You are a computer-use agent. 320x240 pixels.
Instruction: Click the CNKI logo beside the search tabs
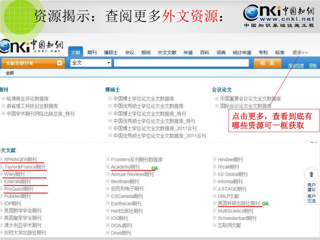[x=32, y=47]
